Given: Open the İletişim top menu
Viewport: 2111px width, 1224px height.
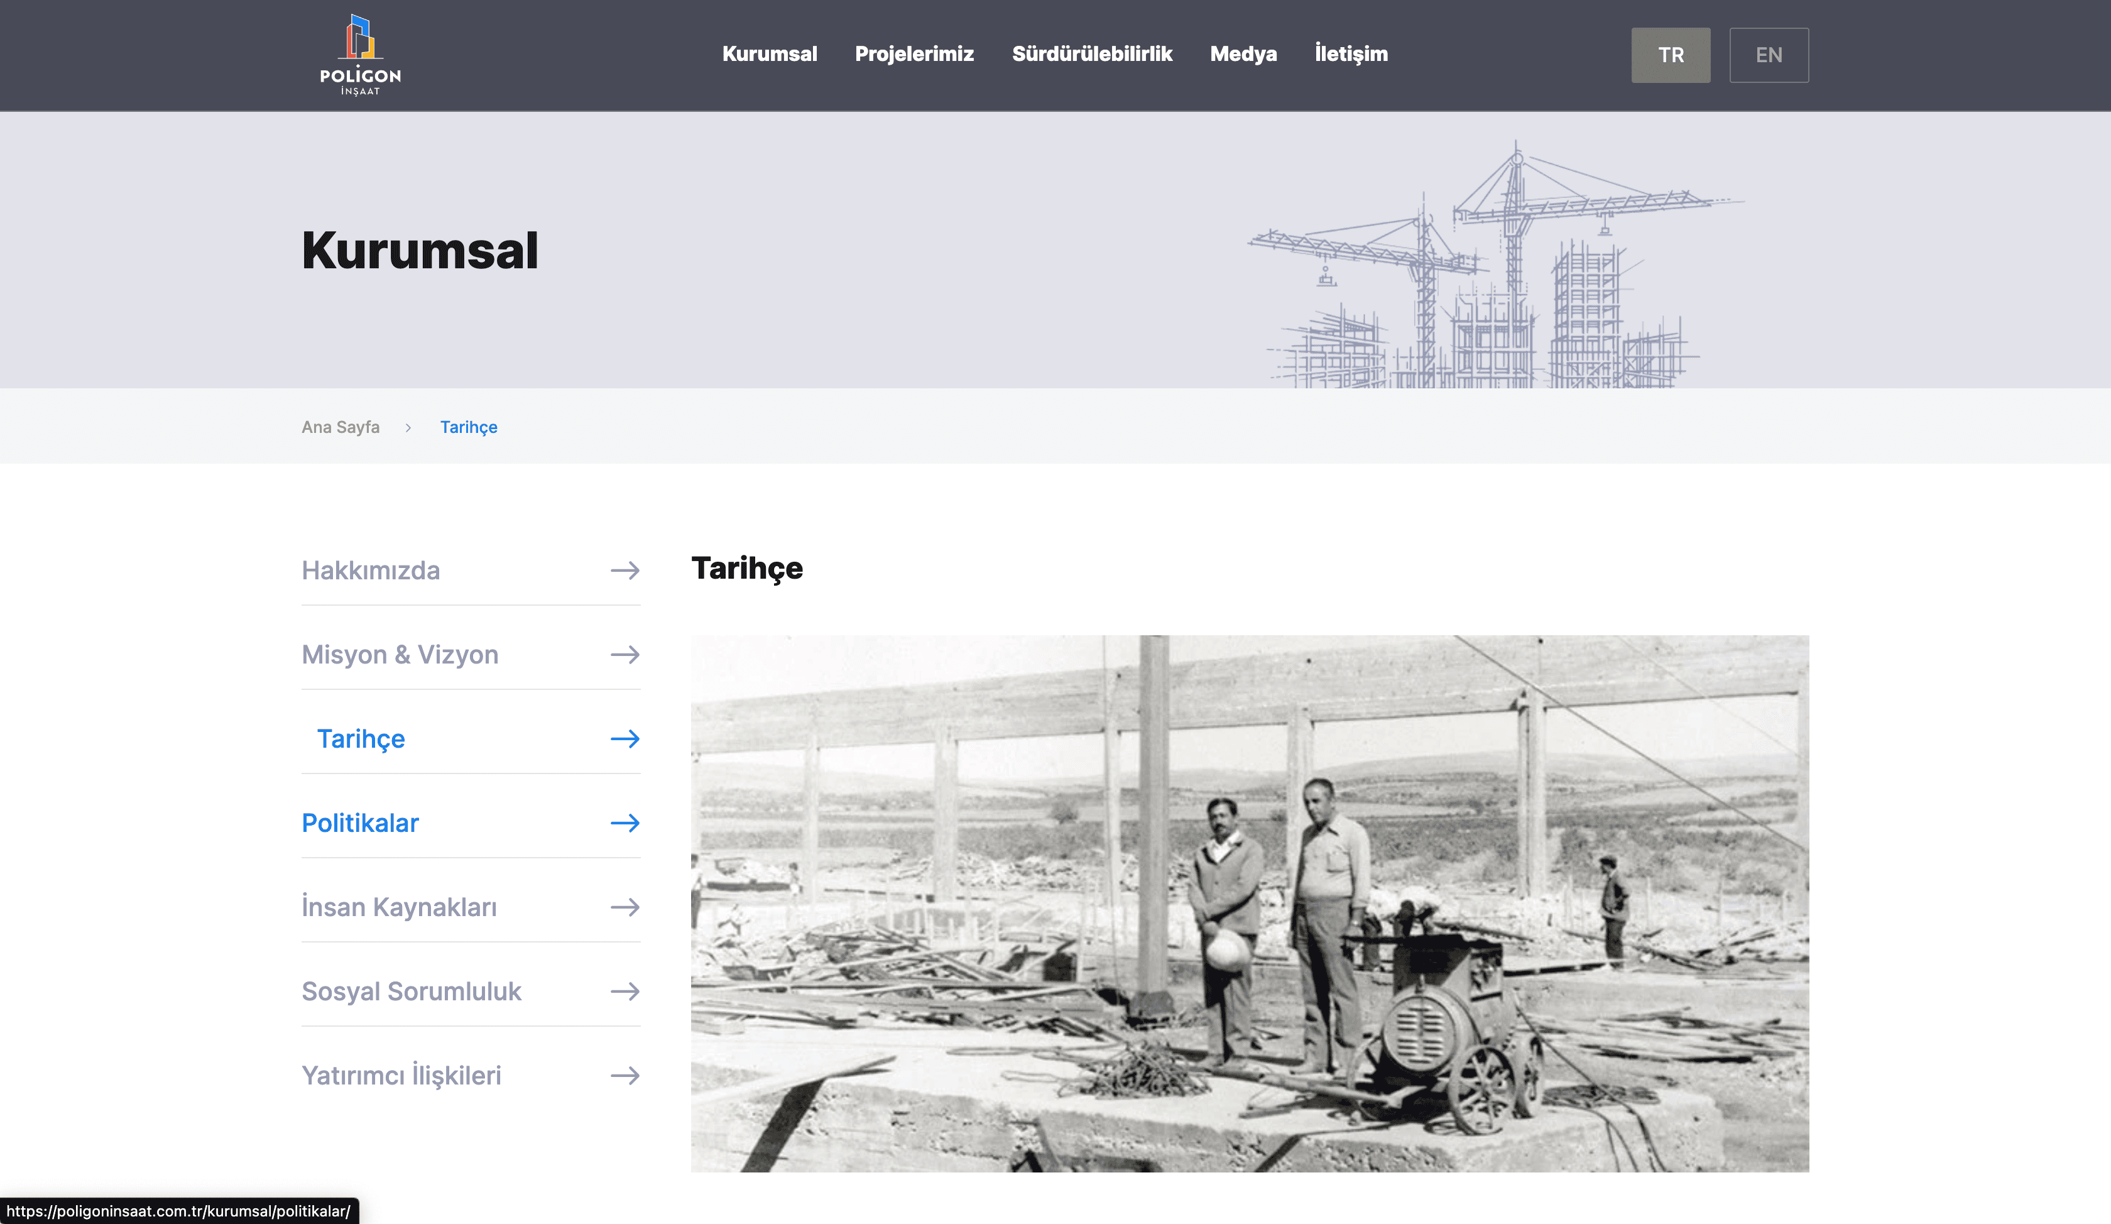Looking at the screenshot, I should 1350,55.
